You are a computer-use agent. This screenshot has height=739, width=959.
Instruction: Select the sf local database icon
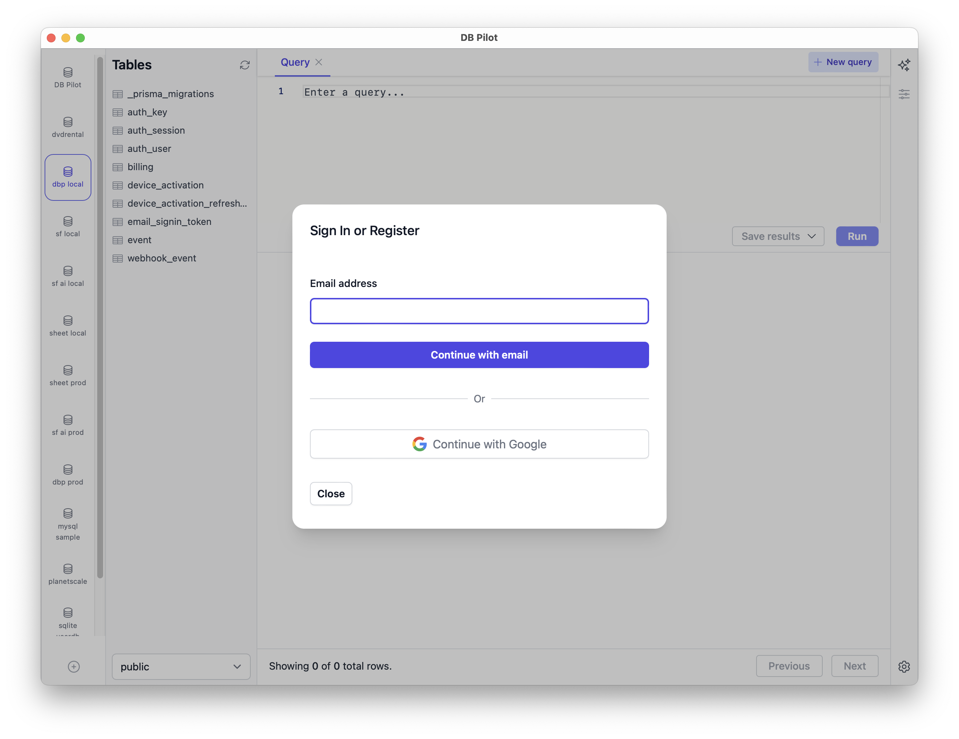68,221
